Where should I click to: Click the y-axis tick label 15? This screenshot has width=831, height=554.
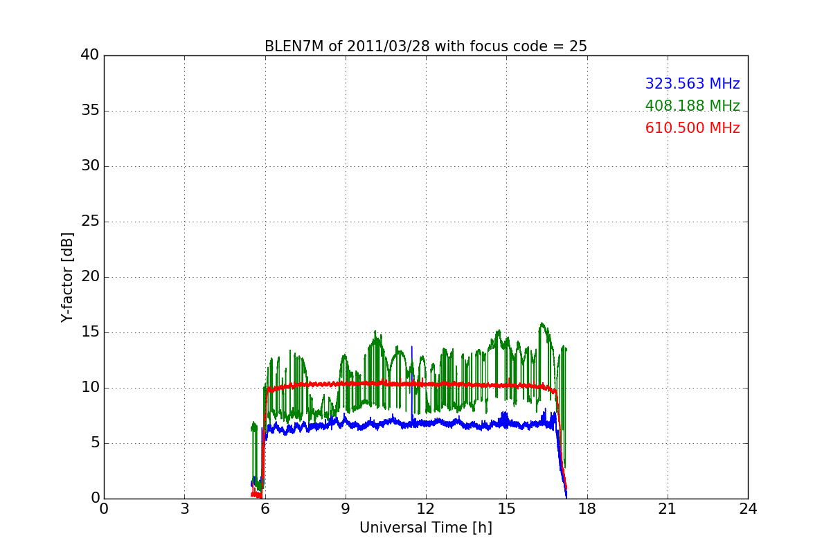[90, 332]
